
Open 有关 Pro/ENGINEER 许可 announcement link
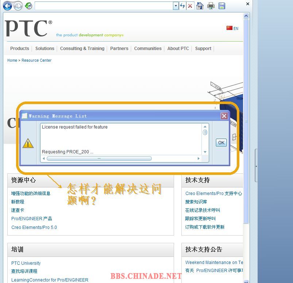214,271
